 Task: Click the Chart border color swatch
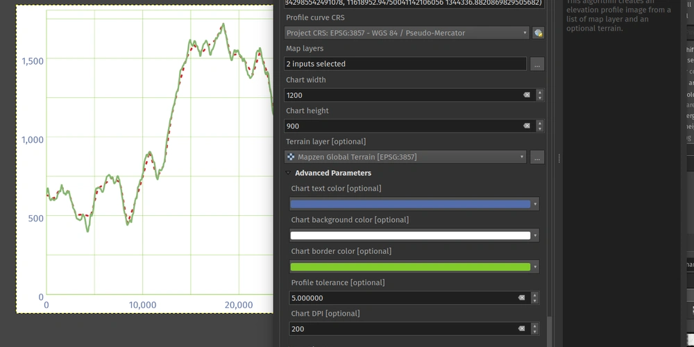410,267
